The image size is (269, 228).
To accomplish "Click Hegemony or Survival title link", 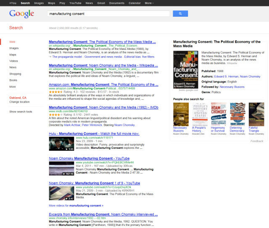I will tap(218, 129).
